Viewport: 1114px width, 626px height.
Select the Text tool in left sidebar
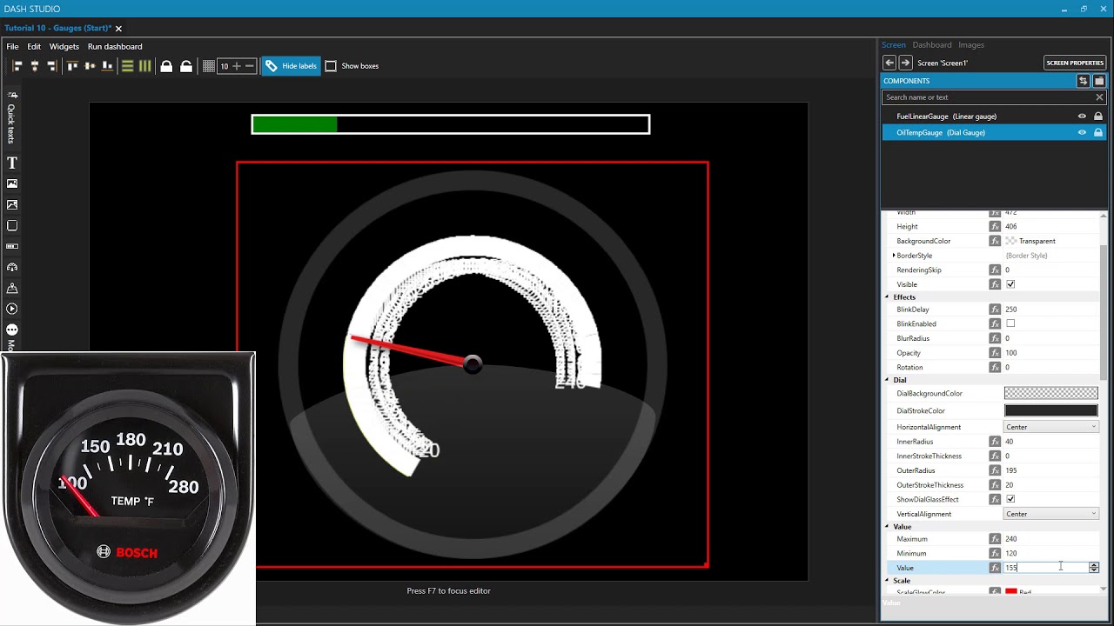coord(12,163)
